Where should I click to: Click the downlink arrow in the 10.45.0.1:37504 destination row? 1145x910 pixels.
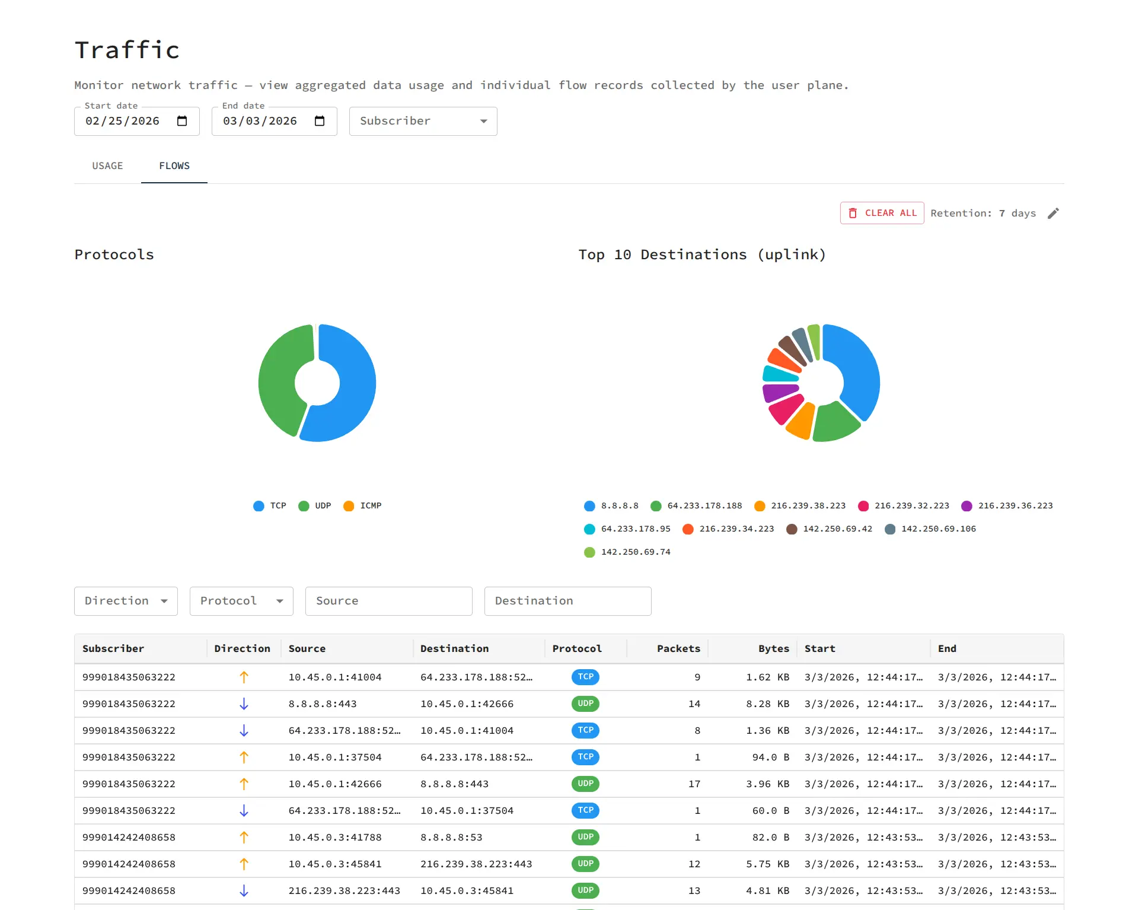[x=244, y=810]
